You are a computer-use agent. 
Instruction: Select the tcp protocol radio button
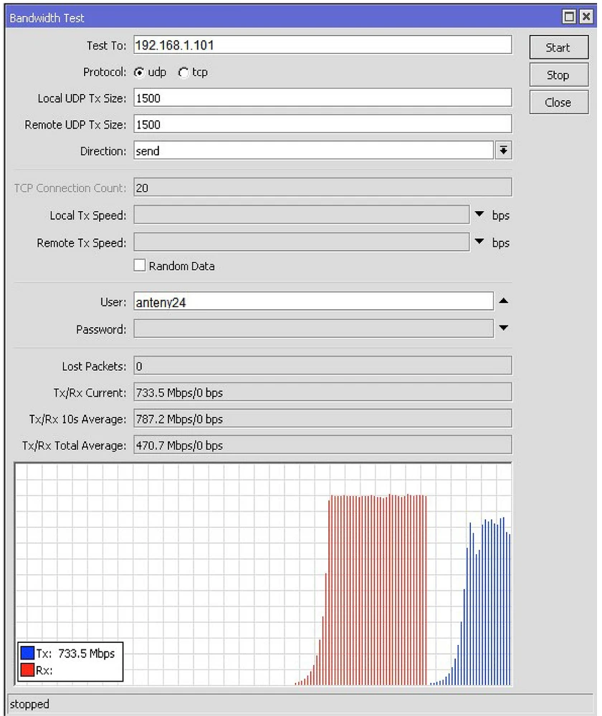pos(183,72)
